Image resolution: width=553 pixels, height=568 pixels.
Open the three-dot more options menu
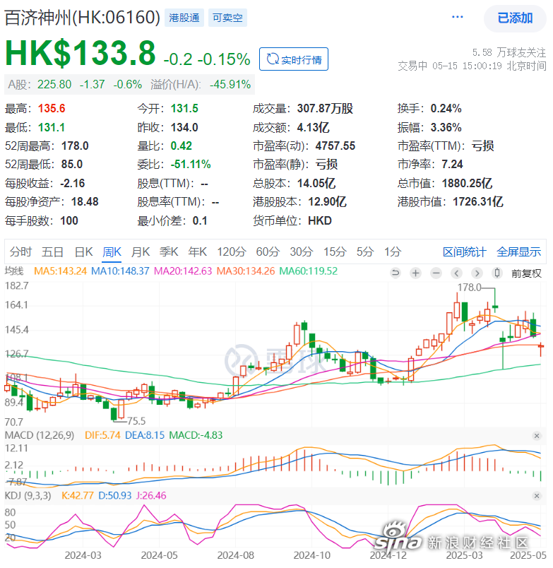tap(458, 17)
